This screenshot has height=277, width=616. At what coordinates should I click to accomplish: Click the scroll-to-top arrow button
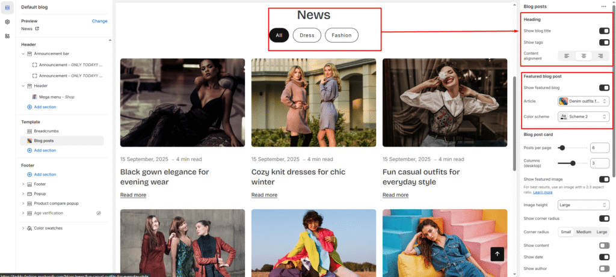coord(497,254)
